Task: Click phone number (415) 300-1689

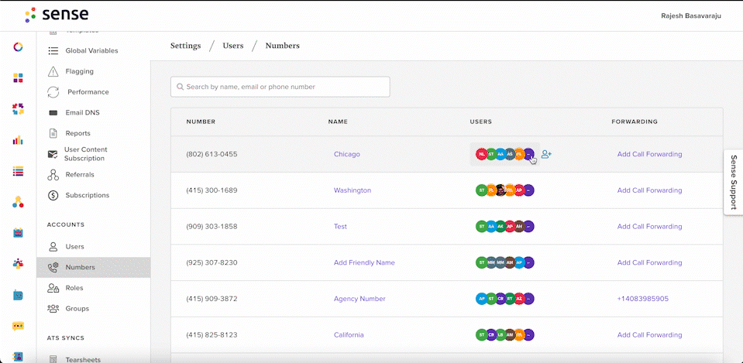Action: click(212, 190)
